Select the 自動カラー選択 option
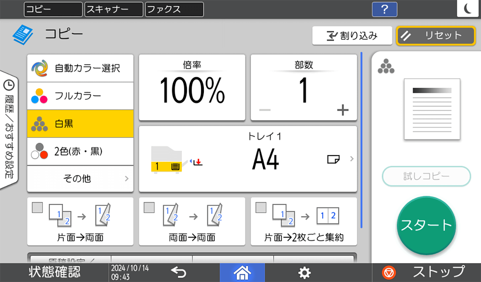This screenshot has width=481, height=282. click(x=80, y=68)
